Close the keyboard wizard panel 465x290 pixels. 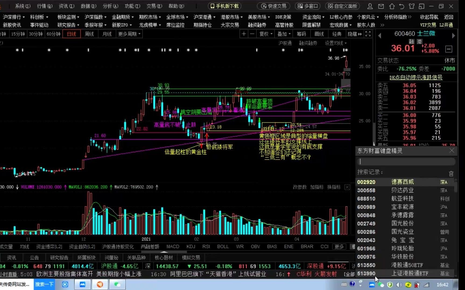[x=452, y=151]
